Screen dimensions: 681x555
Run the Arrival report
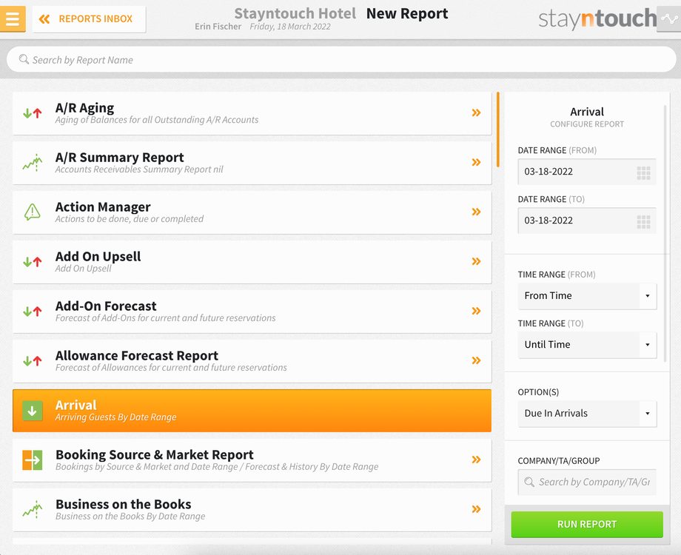coord(587,524)
